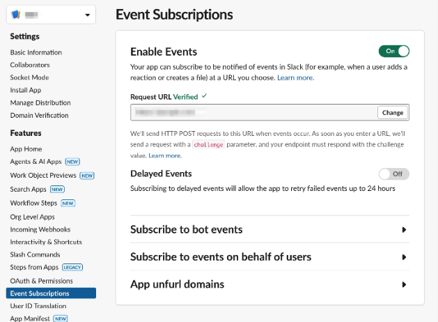Open Domain Verification page
Viewport: 438px width, 322px height.
[40, 115]
